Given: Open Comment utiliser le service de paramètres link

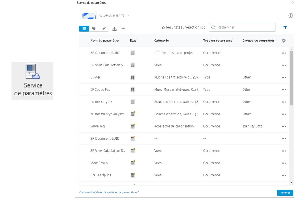Looking at the screenshot, I should click(x=109, y=192).
